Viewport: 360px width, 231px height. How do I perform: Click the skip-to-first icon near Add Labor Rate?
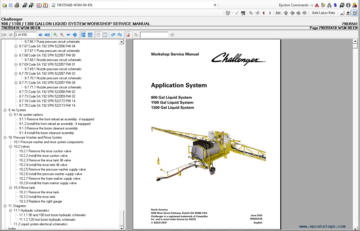tap(278, 13)
